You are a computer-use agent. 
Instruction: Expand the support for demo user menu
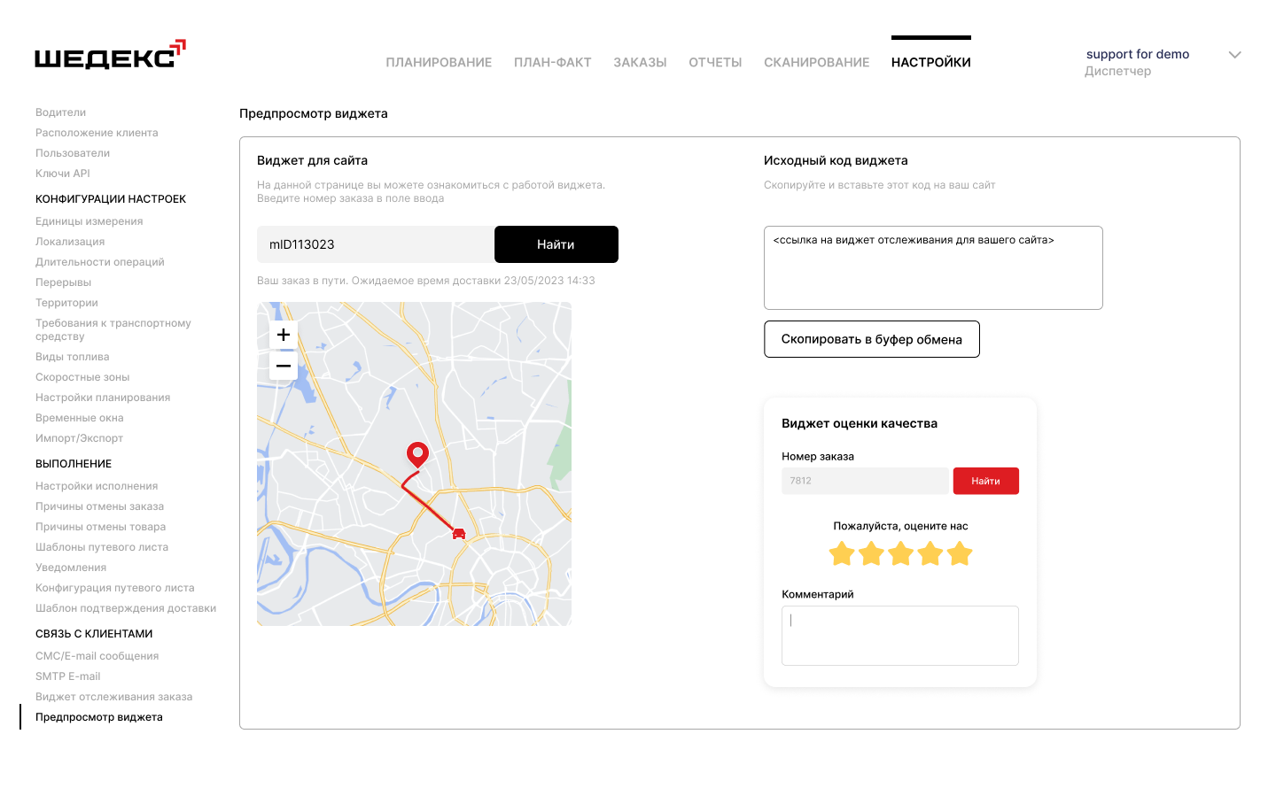pyautogui.click(x=1234, y=55)
